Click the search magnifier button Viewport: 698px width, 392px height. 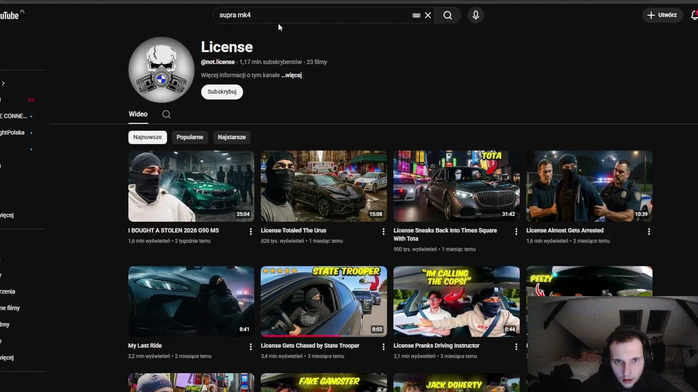448,15
